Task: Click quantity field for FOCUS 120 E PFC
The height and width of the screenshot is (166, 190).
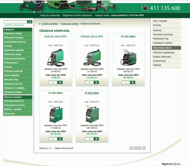Action: [x=53, y=82]
